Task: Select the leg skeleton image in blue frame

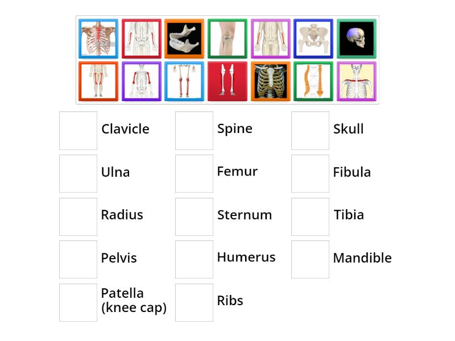Action: [x=184, y=81]
